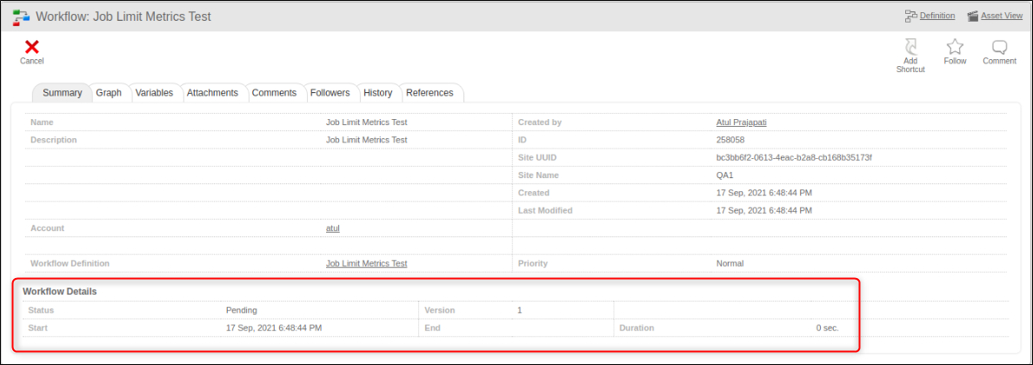Go to the Comments tab

pos(274,93)
